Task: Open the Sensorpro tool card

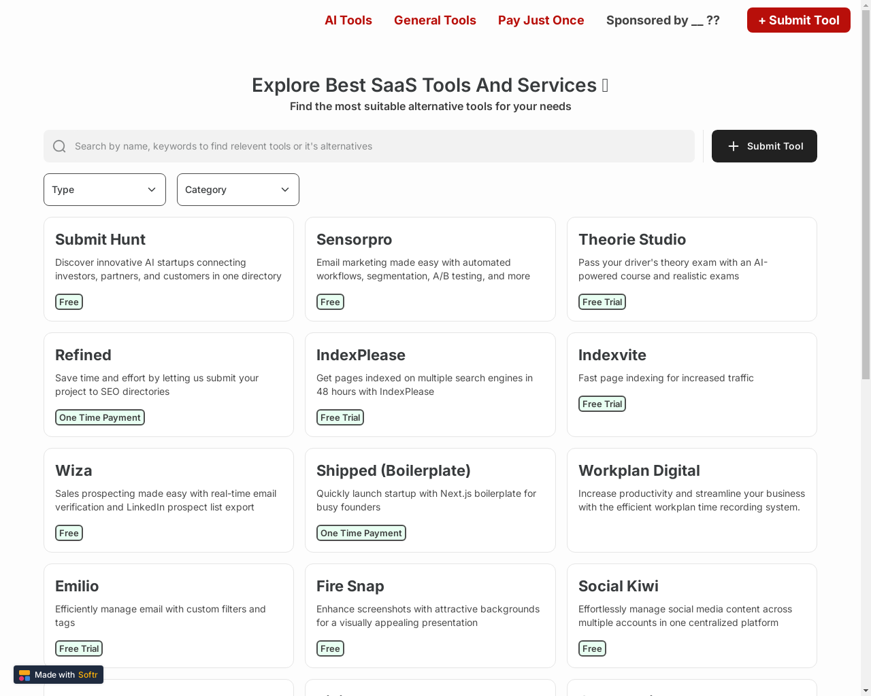Action: pyautogui.click(x=430, y=269)
